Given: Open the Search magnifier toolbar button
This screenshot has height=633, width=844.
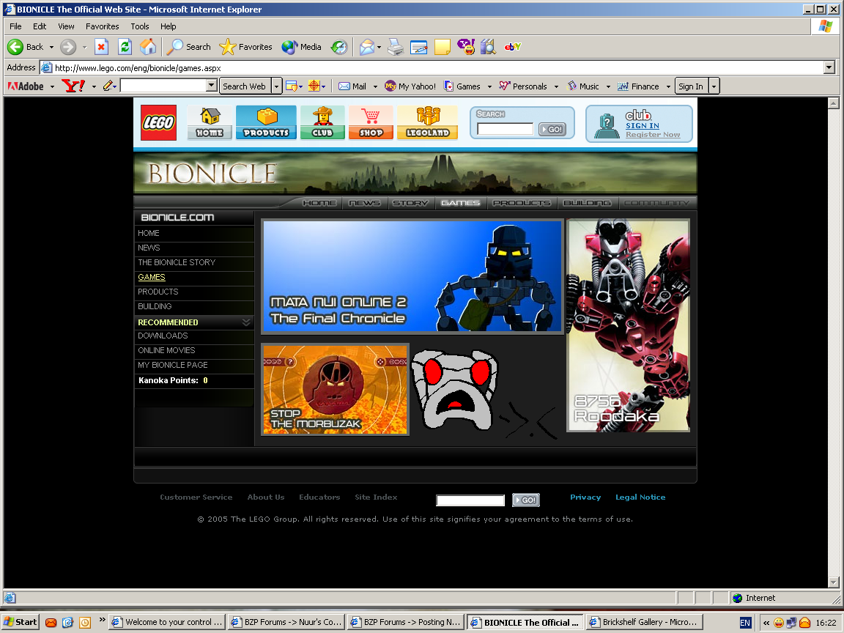Looking at the screenshot, I should point(188,47).
